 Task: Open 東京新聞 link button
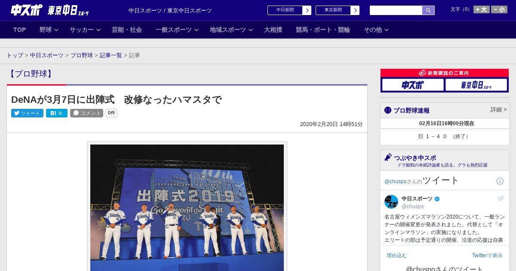click(x=333, y=10)
